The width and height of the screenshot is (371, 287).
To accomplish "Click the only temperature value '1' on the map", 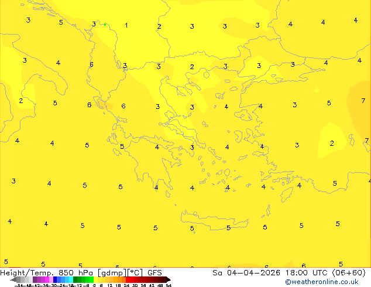I will pyautogui.click(x=126, y=25).
